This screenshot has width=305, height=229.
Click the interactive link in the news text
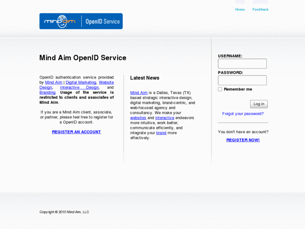pos(164,118)
